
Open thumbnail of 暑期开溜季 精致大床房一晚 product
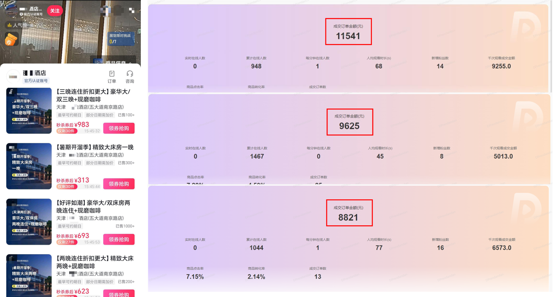click(29, 166)
